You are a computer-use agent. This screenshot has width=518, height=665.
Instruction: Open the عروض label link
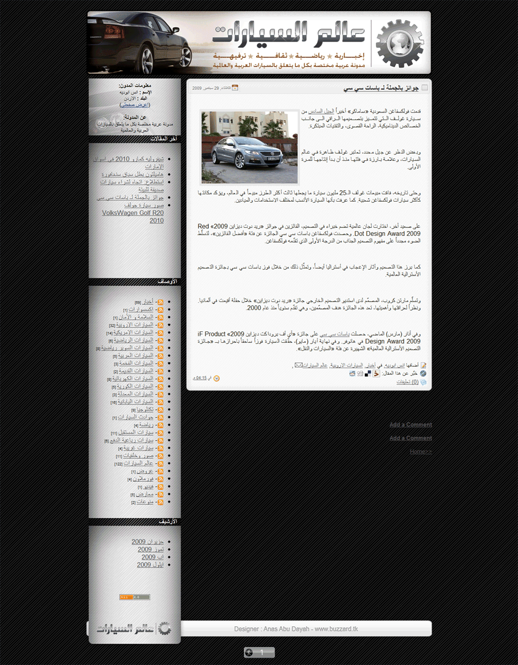pyautogui.click(x=145, y=471)
